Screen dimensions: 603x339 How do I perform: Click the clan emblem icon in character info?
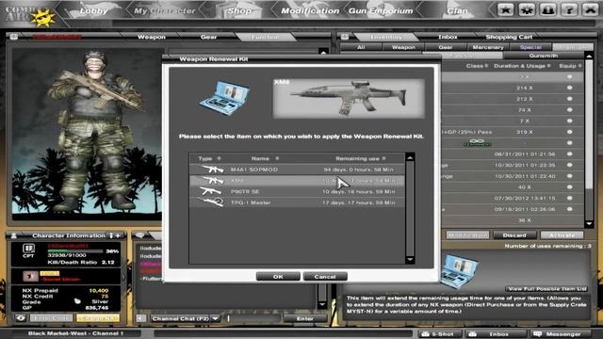(30, 276)
